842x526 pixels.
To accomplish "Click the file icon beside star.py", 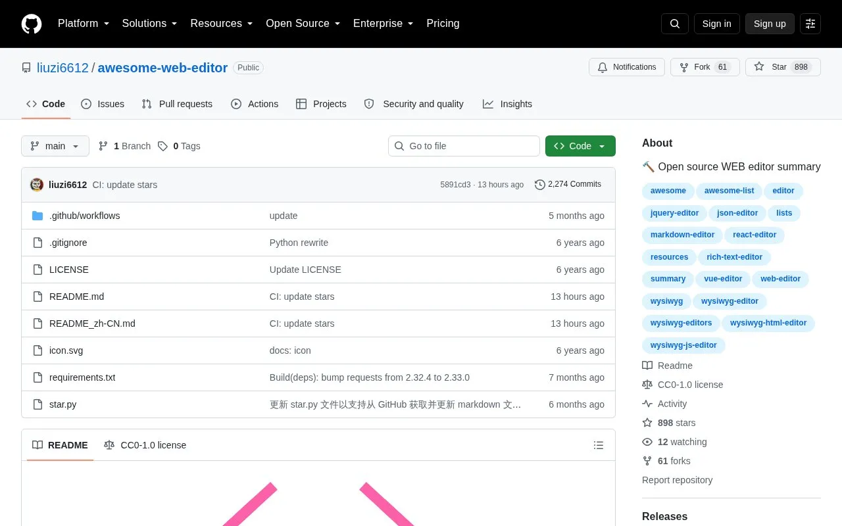I will [x=37, y=404].
